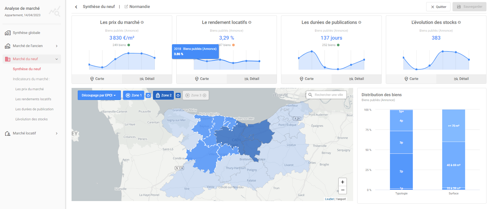Image resolution: width=488 pixels, height=209 pixels.
Task: Click the Lisieux label on the map
Action: [x=291, y=145]
